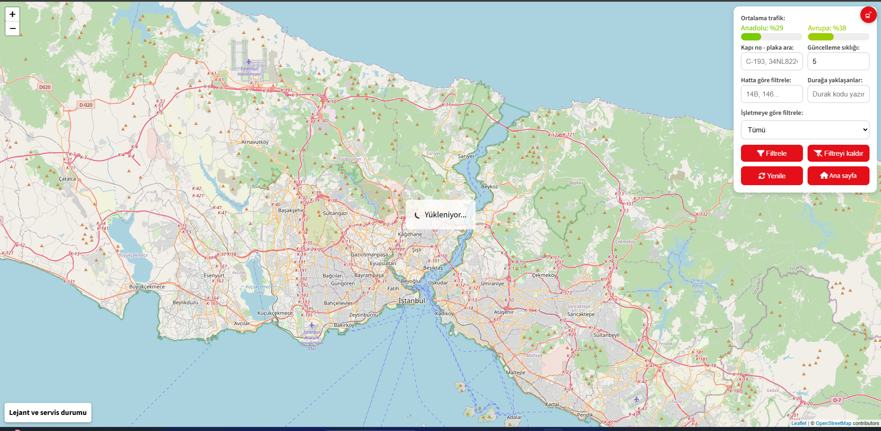Click the Avrupa traffic progress bar
This screenshot has height=431, width=881.
coord(838,37)
